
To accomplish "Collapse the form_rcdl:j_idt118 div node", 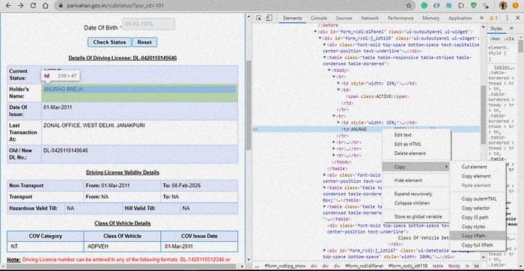I will 320,38.
